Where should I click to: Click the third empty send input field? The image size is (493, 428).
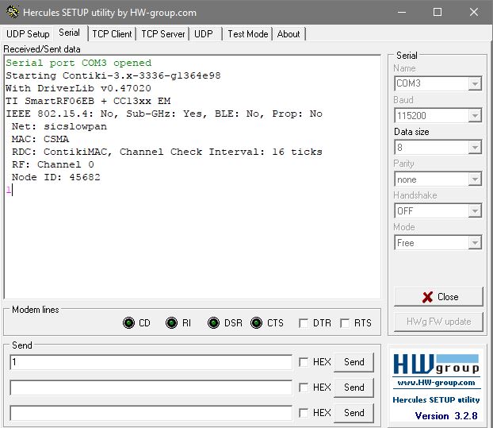pyautogui.click(x=151, y=413)
